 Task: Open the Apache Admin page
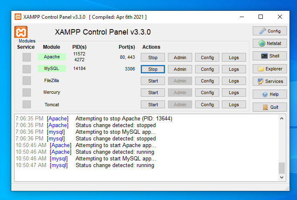click(180, 57)
